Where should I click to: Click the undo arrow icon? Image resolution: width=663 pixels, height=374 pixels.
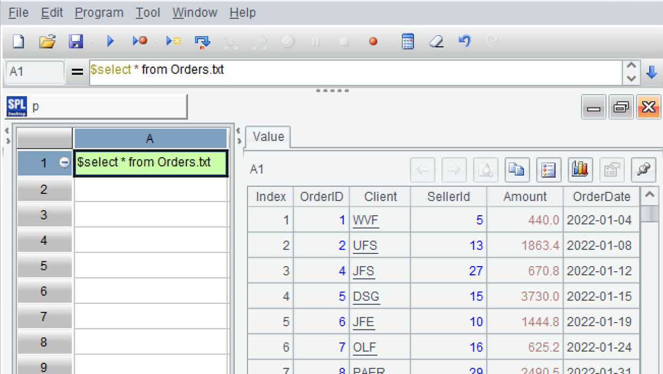point(465,41)
